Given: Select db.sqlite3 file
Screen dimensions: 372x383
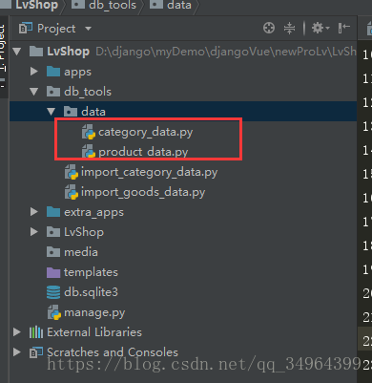Looking at the screenshot, I should [91, 292].
